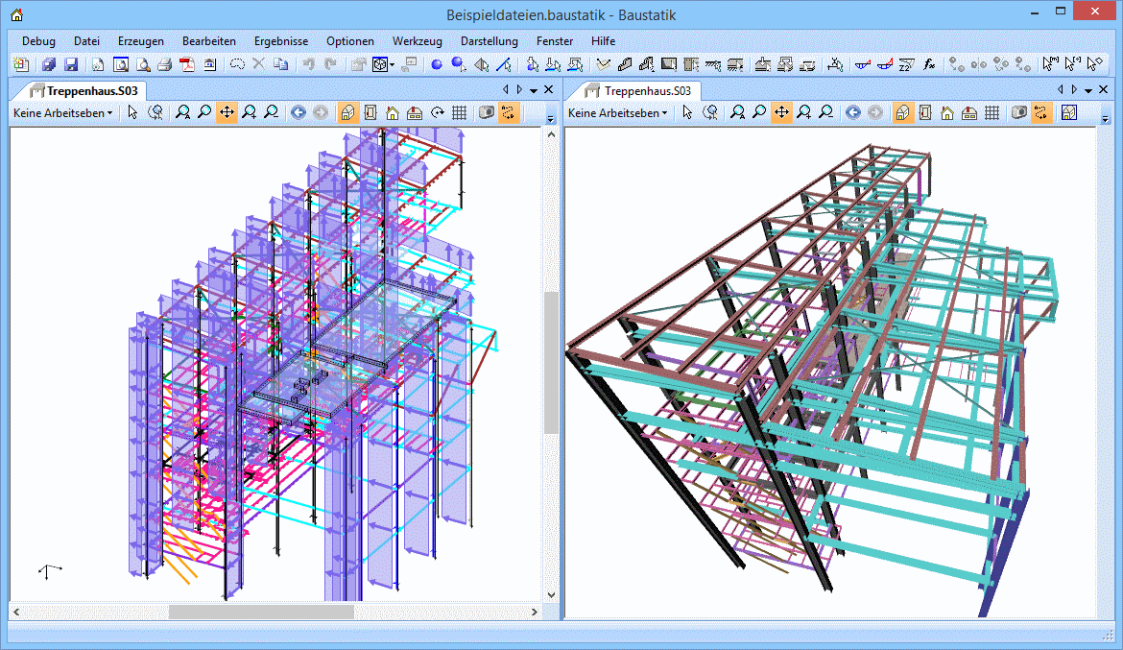Click the left pane horizontal scrollbar thumb
Viewport: 1123px width, 650px height.
point(261,612)
